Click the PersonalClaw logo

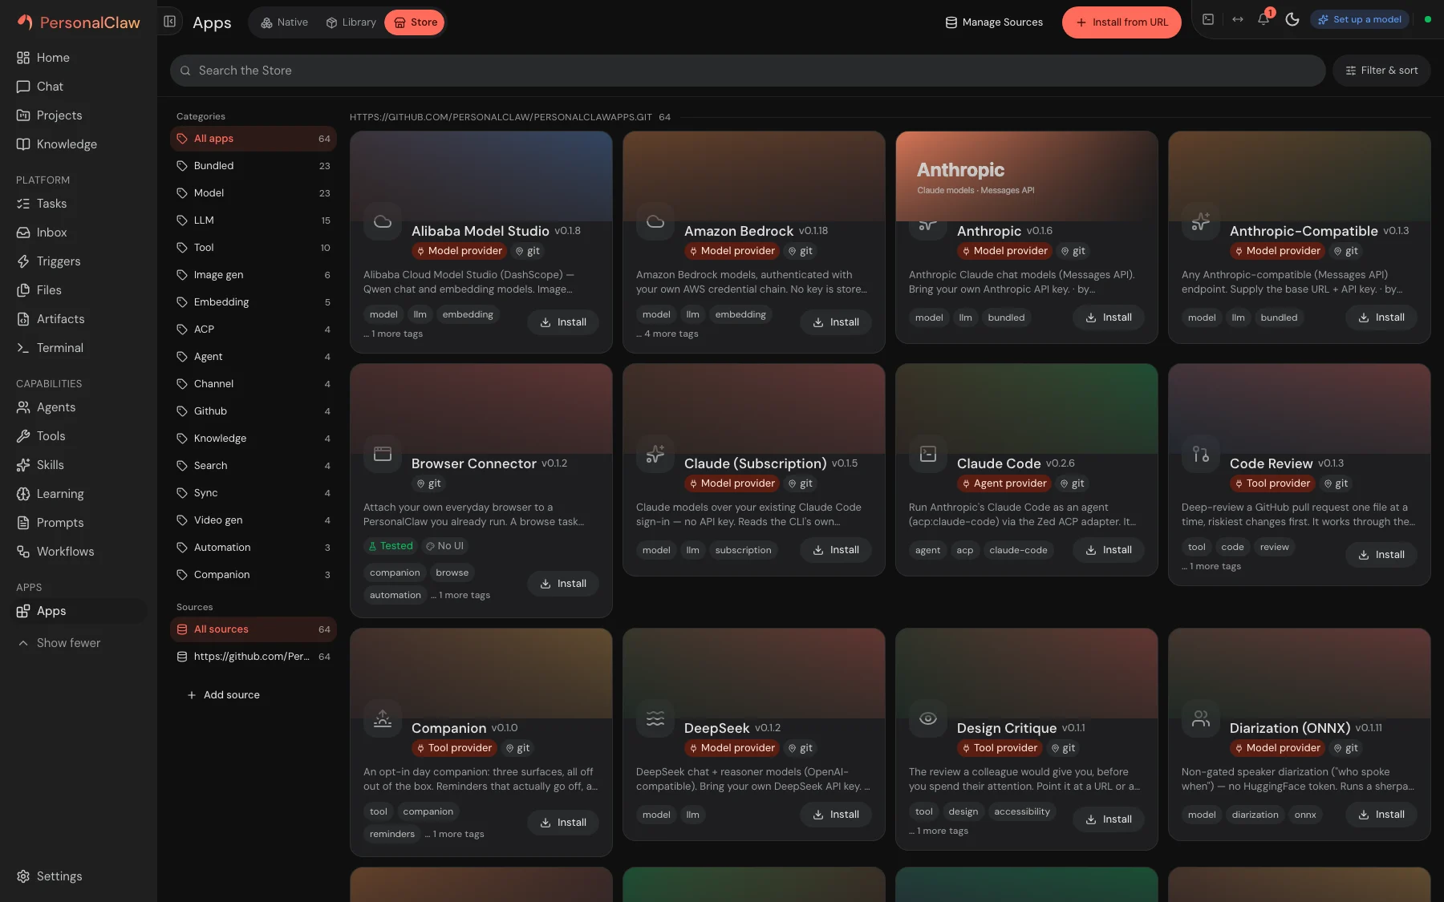tap(79, 22)
